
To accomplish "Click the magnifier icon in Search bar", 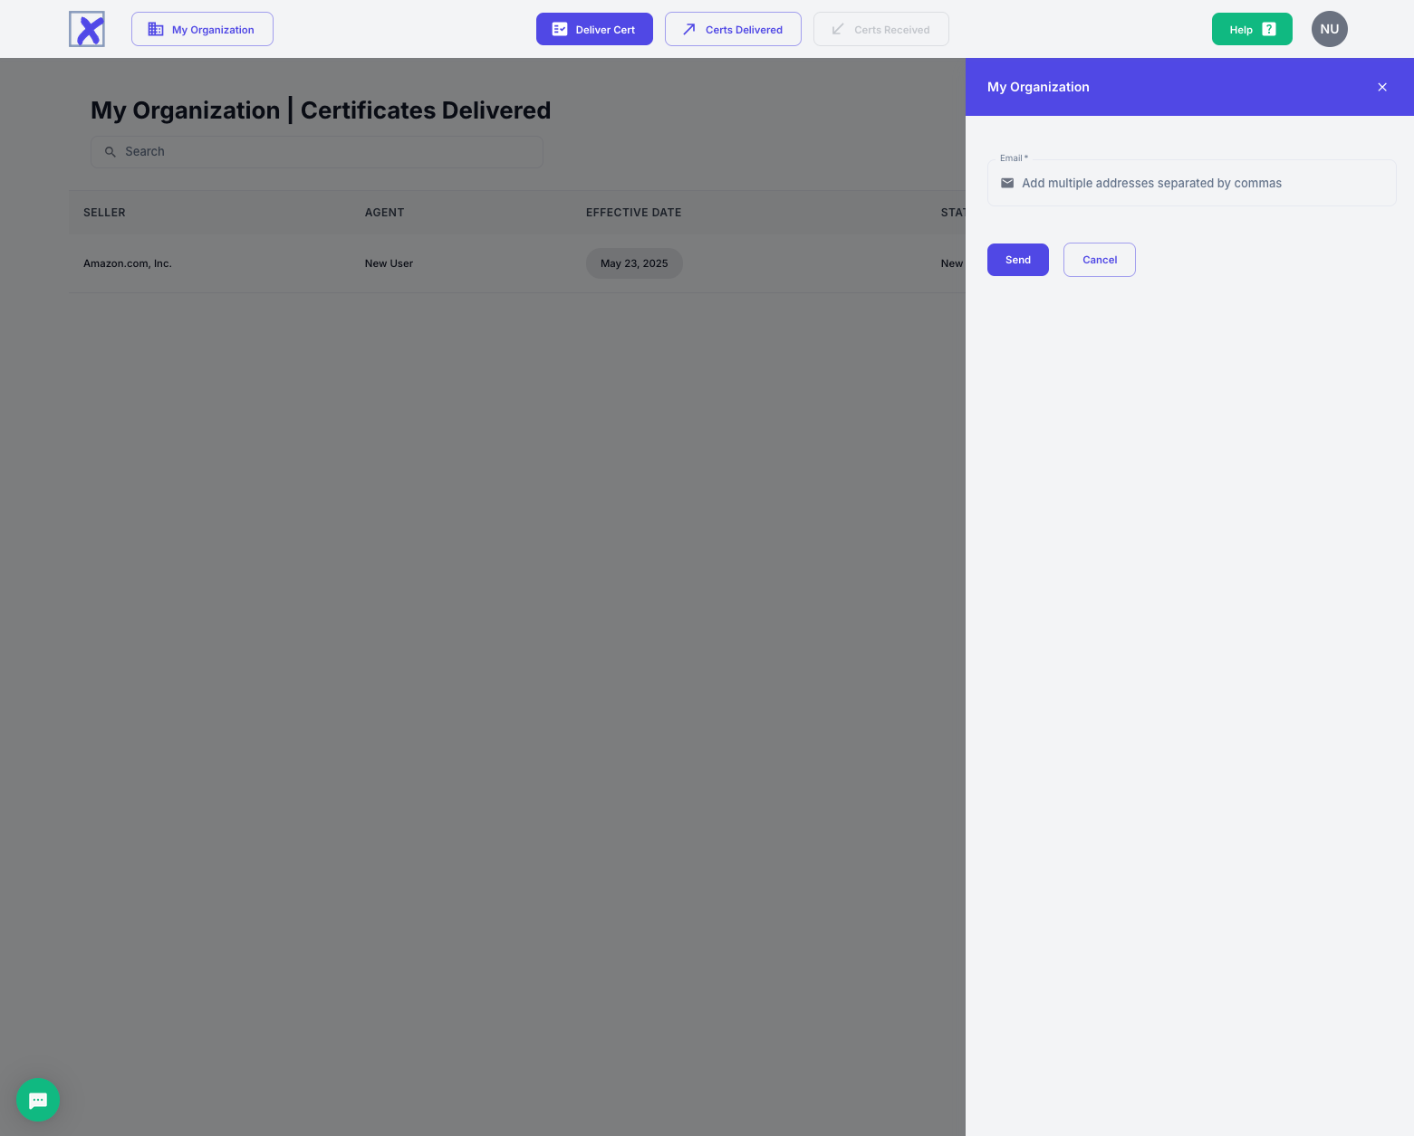I will [111, 152].
